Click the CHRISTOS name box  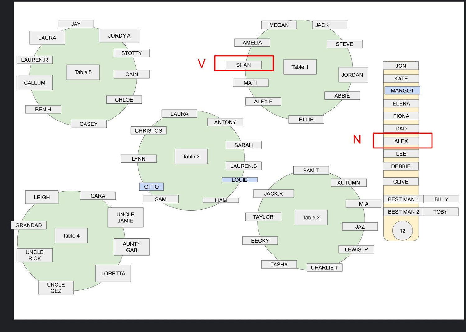(148, 130)
